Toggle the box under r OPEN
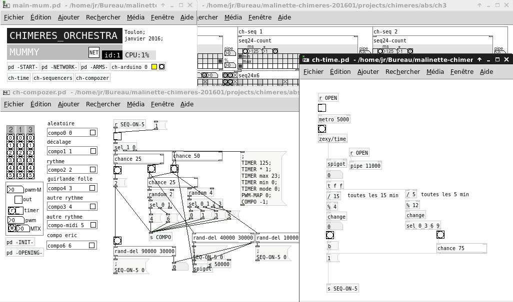 click(x=322, y=108)
